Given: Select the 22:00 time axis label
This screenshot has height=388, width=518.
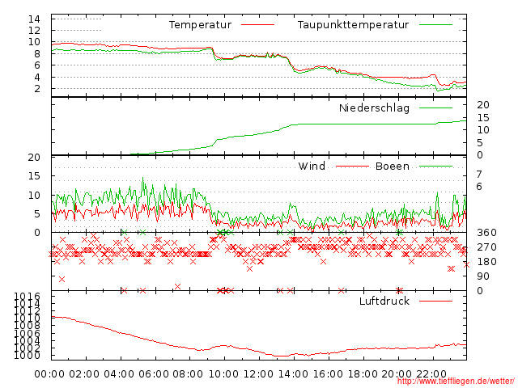Looking at the screenshot, I should point(431,374).
